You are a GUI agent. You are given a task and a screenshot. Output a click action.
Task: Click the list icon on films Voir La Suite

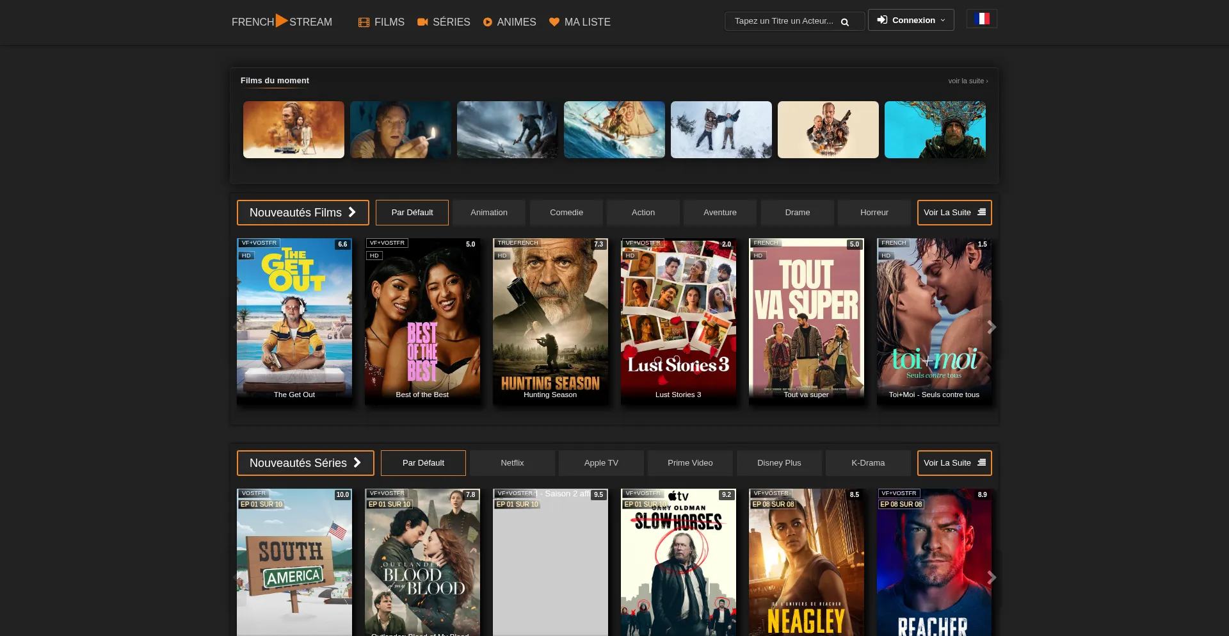click(x=981, y=212)
